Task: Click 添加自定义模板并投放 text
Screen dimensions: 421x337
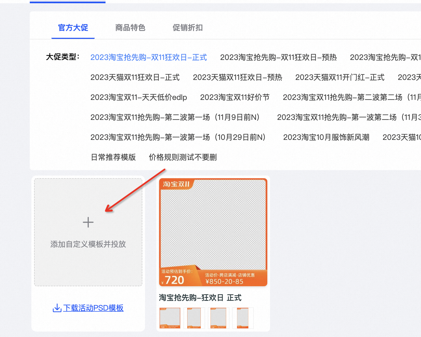Action: pos(88,244)
